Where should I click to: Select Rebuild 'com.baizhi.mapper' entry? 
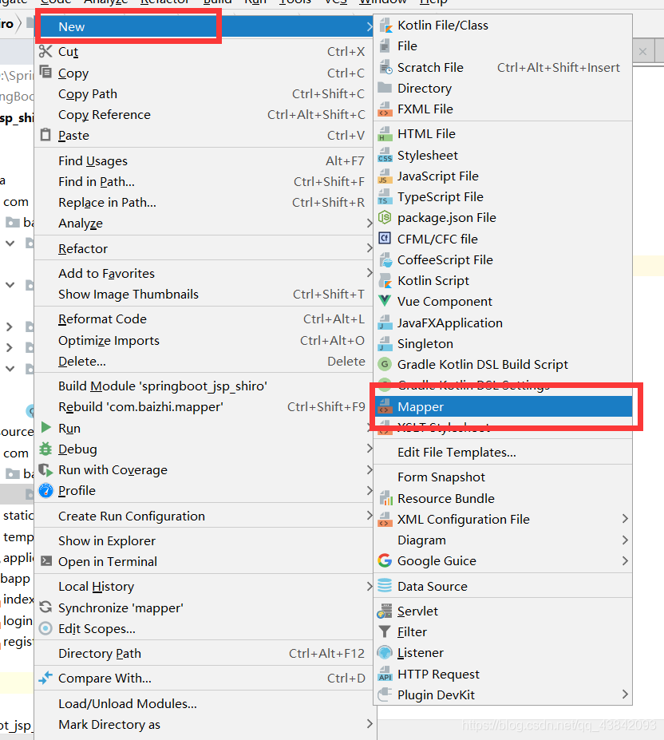[x=203, y=407]
